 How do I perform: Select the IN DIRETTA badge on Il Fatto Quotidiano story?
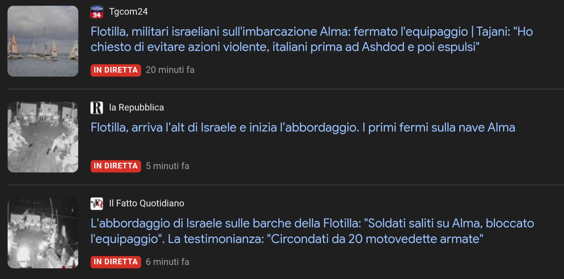click(115, 262)
